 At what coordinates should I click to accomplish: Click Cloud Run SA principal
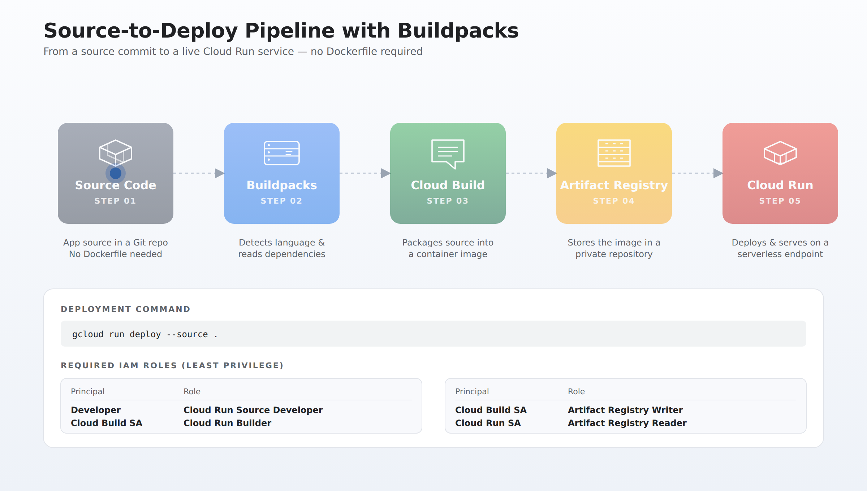point(488,423)
